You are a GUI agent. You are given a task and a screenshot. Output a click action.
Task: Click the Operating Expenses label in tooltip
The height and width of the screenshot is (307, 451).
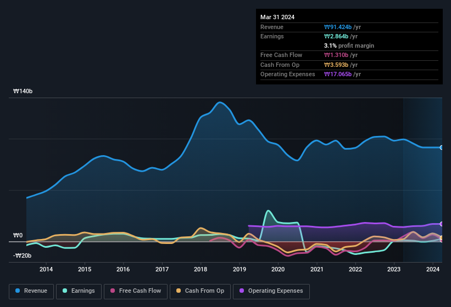point(288,75)
